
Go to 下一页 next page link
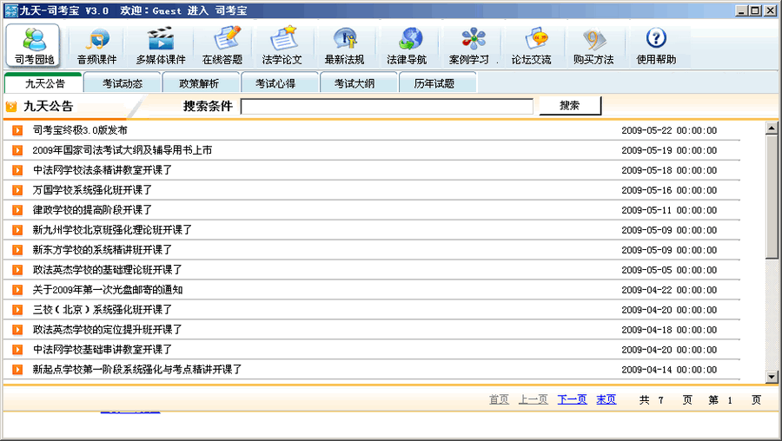tap(572, 399)
